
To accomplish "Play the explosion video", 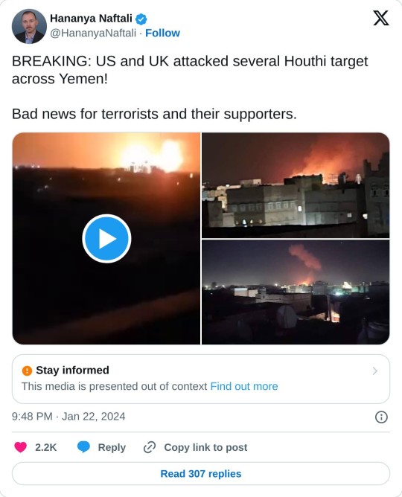I will point(106,238).
